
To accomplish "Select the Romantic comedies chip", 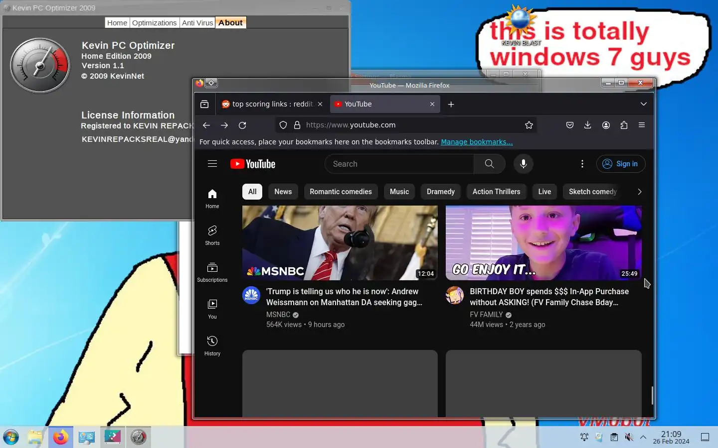I will [x=341, y=192].
